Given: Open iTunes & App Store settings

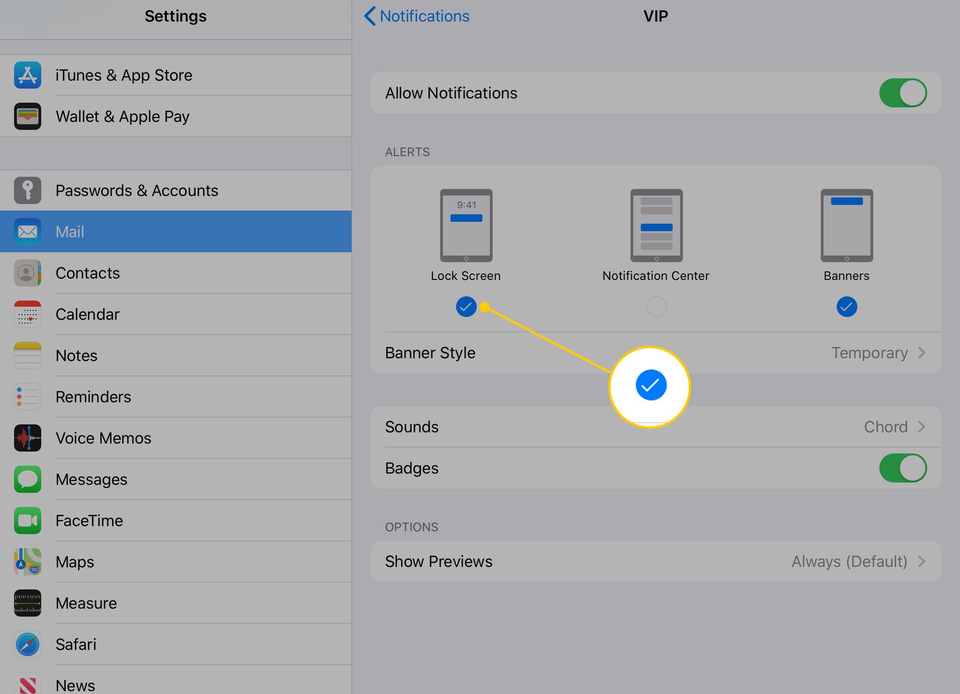Looking at the screenshot, I should point(176,75).
